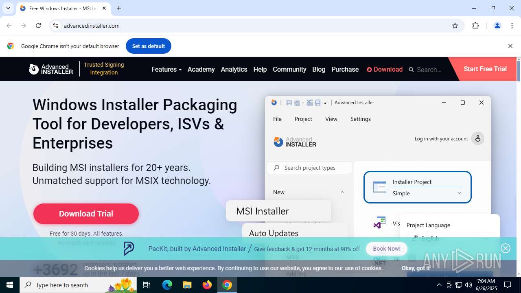Screen dimensions: 521x293
Task: Open our use of cookies link
Action: [358, 268]
